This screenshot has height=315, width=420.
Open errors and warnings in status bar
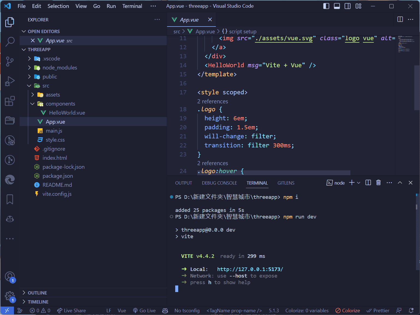tap(40, 310)
